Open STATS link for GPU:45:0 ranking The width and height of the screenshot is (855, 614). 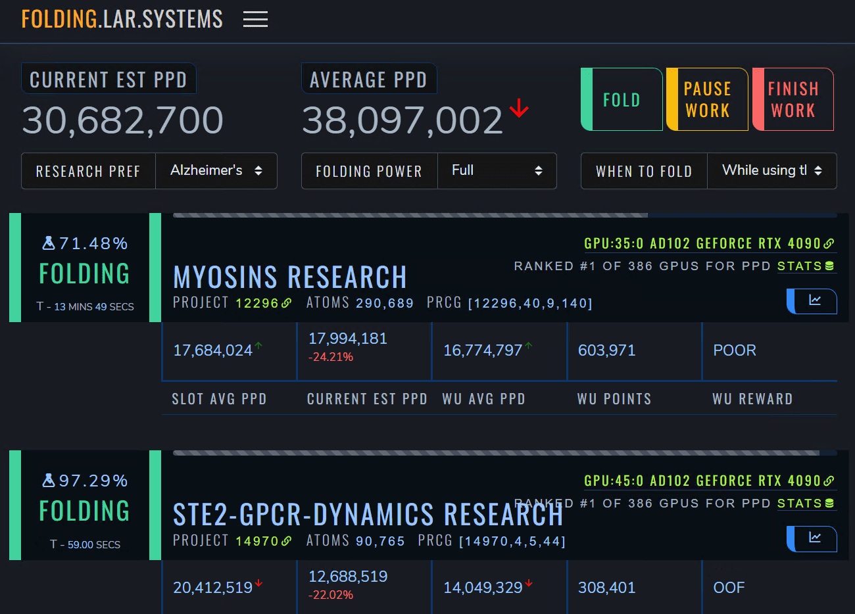(x=805, y=504)
